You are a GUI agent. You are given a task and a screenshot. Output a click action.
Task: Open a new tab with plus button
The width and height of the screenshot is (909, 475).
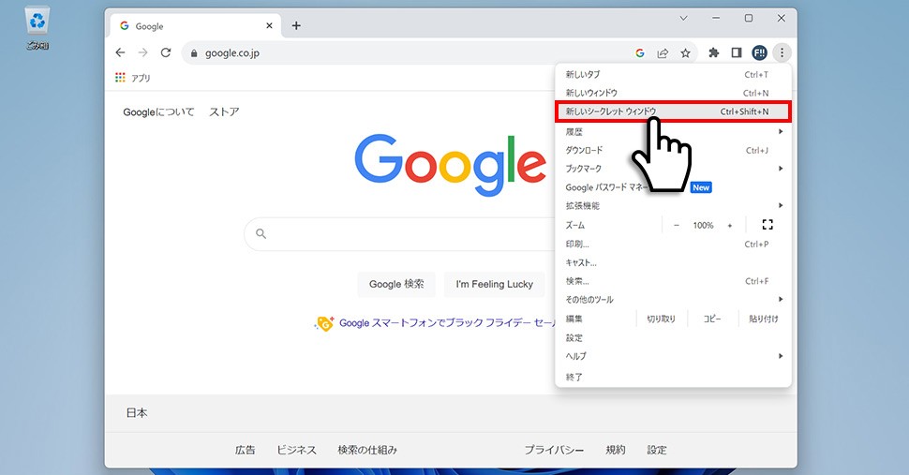pos(296,25)
